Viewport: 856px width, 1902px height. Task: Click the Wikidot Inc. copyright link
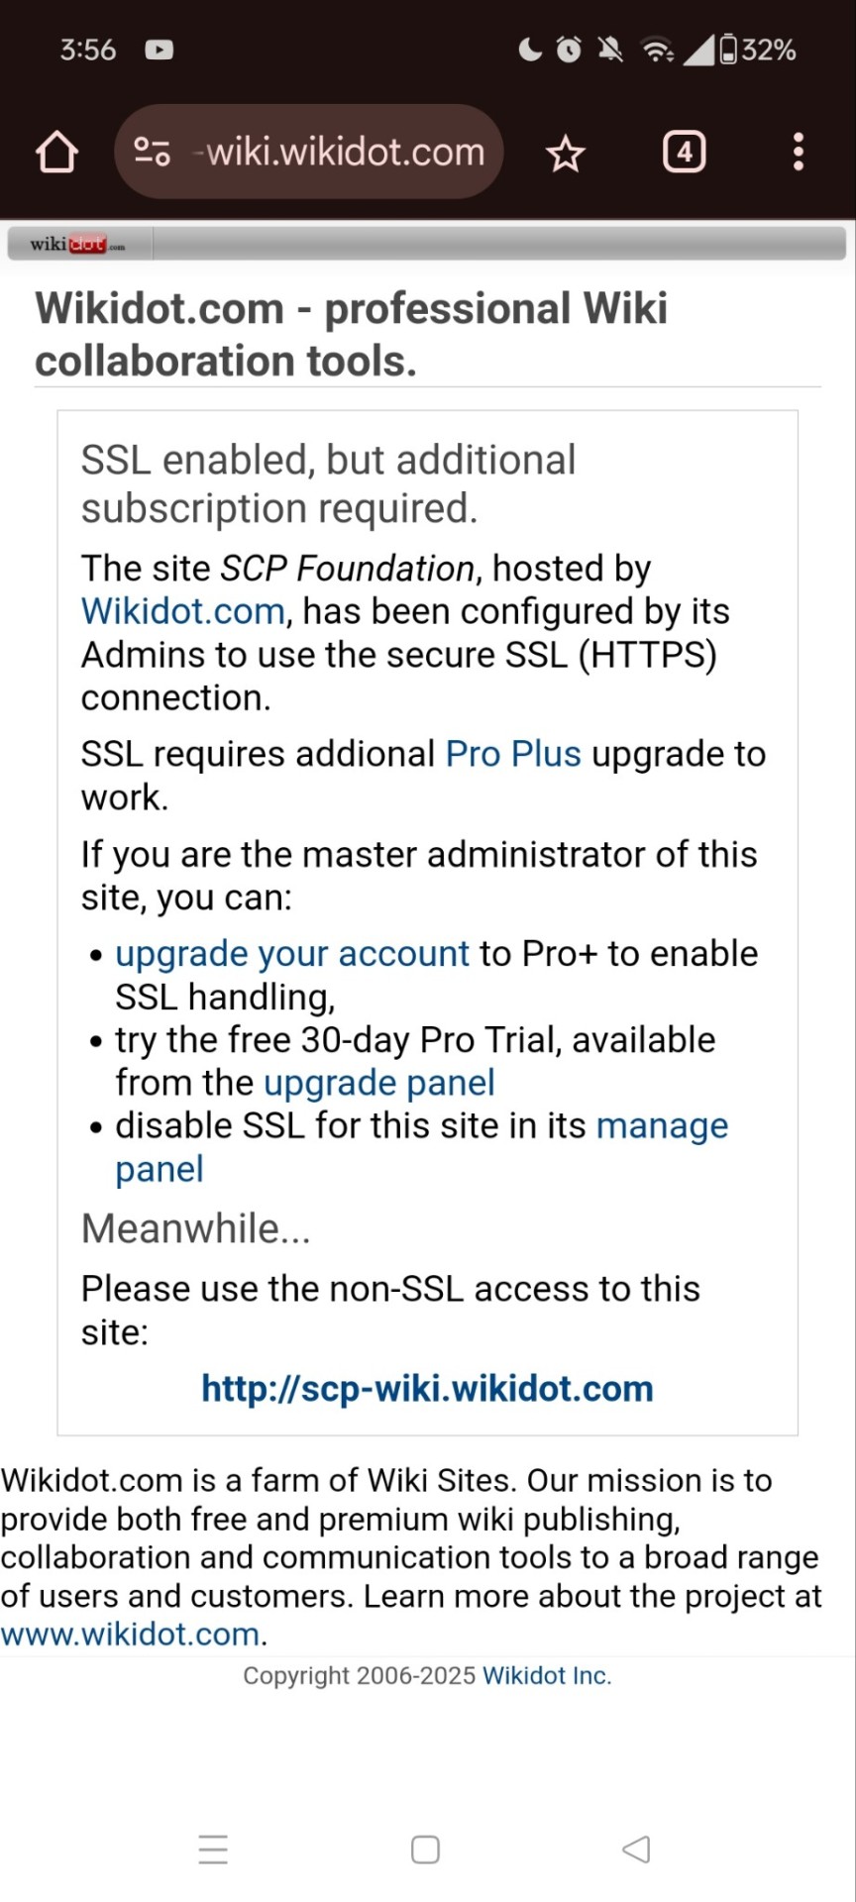click(547, 1675)
